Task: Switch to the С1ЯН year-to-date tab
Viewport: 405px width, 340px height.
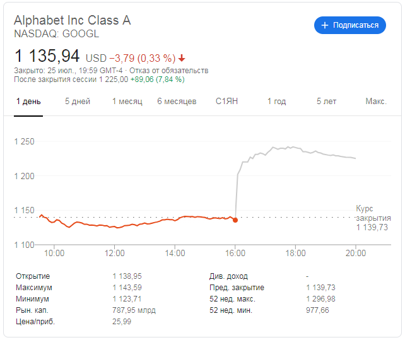Action: pos(226,102)
